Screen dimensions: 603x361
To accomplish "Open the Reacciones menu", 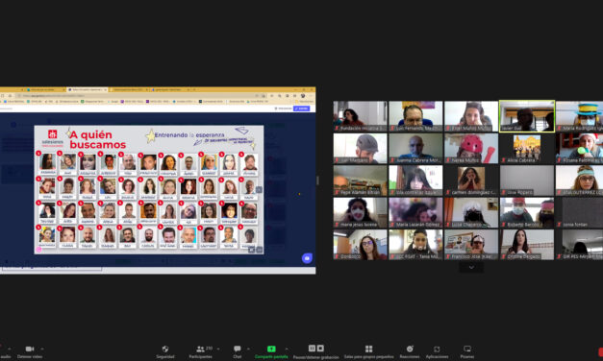I will [x=410, y=351].
